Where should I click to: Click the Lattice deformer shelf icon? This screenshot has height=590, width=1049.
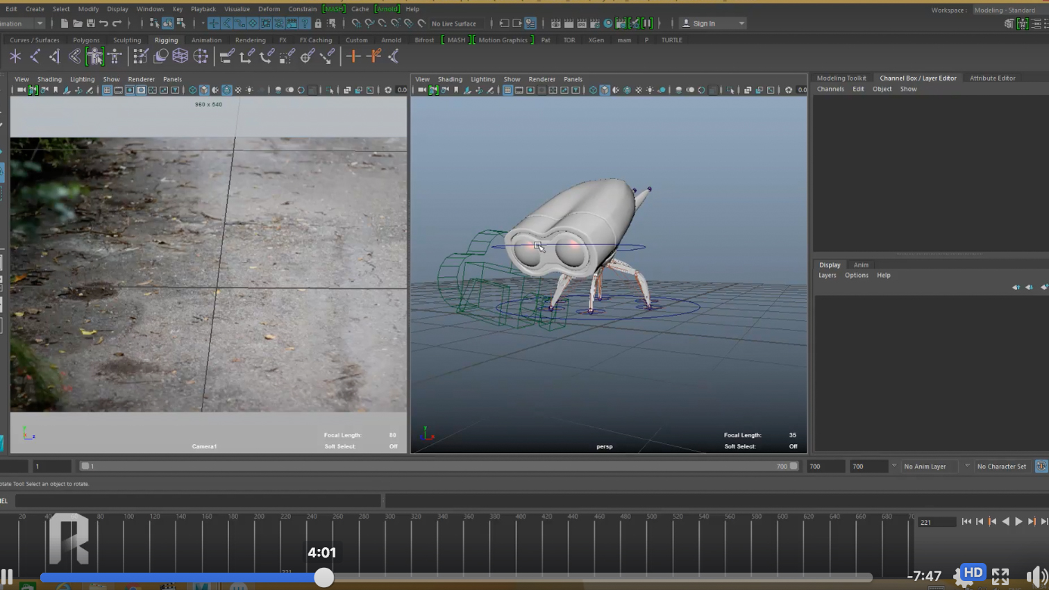click(x=181, y=56)
